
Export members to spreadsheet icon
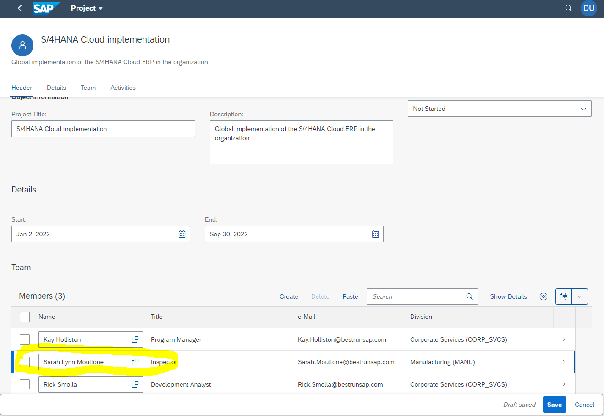564,296
